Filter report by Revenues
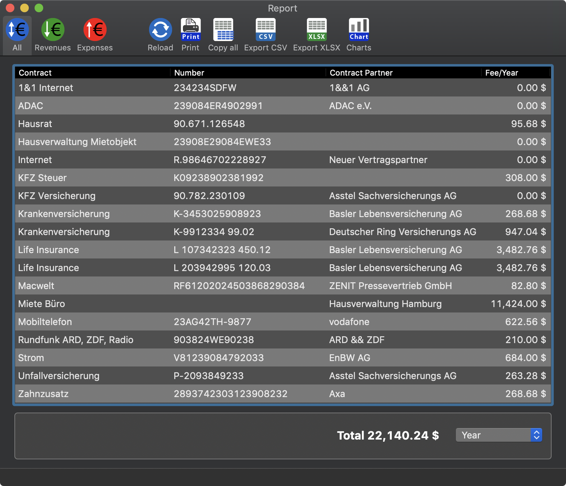This screenshot has height=486, width=566. [x=53, y=35]
